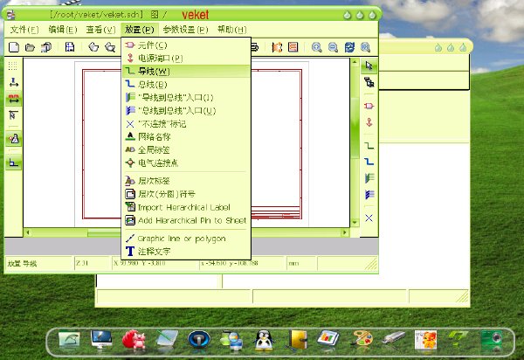Choose 电源端口(P) from the menu
The image size is (524, 360).
click(187, 59)
